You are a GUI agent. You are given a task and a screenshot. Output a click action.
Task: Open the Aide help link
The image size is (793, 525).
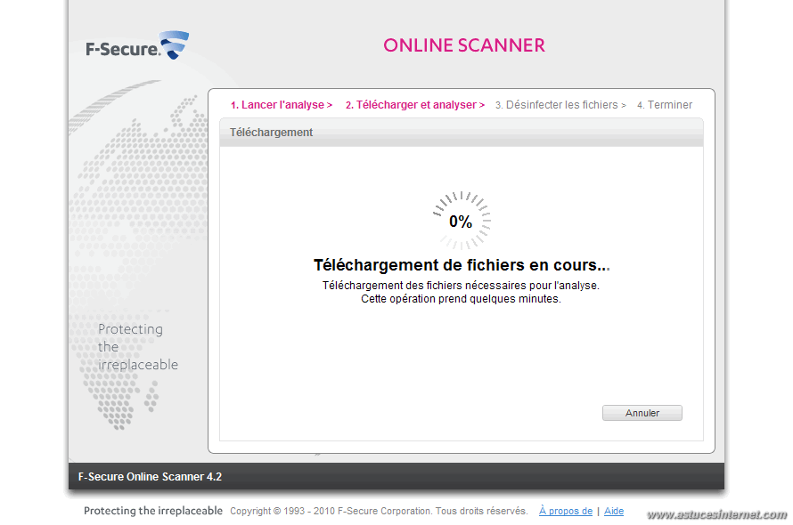[614, 511]
